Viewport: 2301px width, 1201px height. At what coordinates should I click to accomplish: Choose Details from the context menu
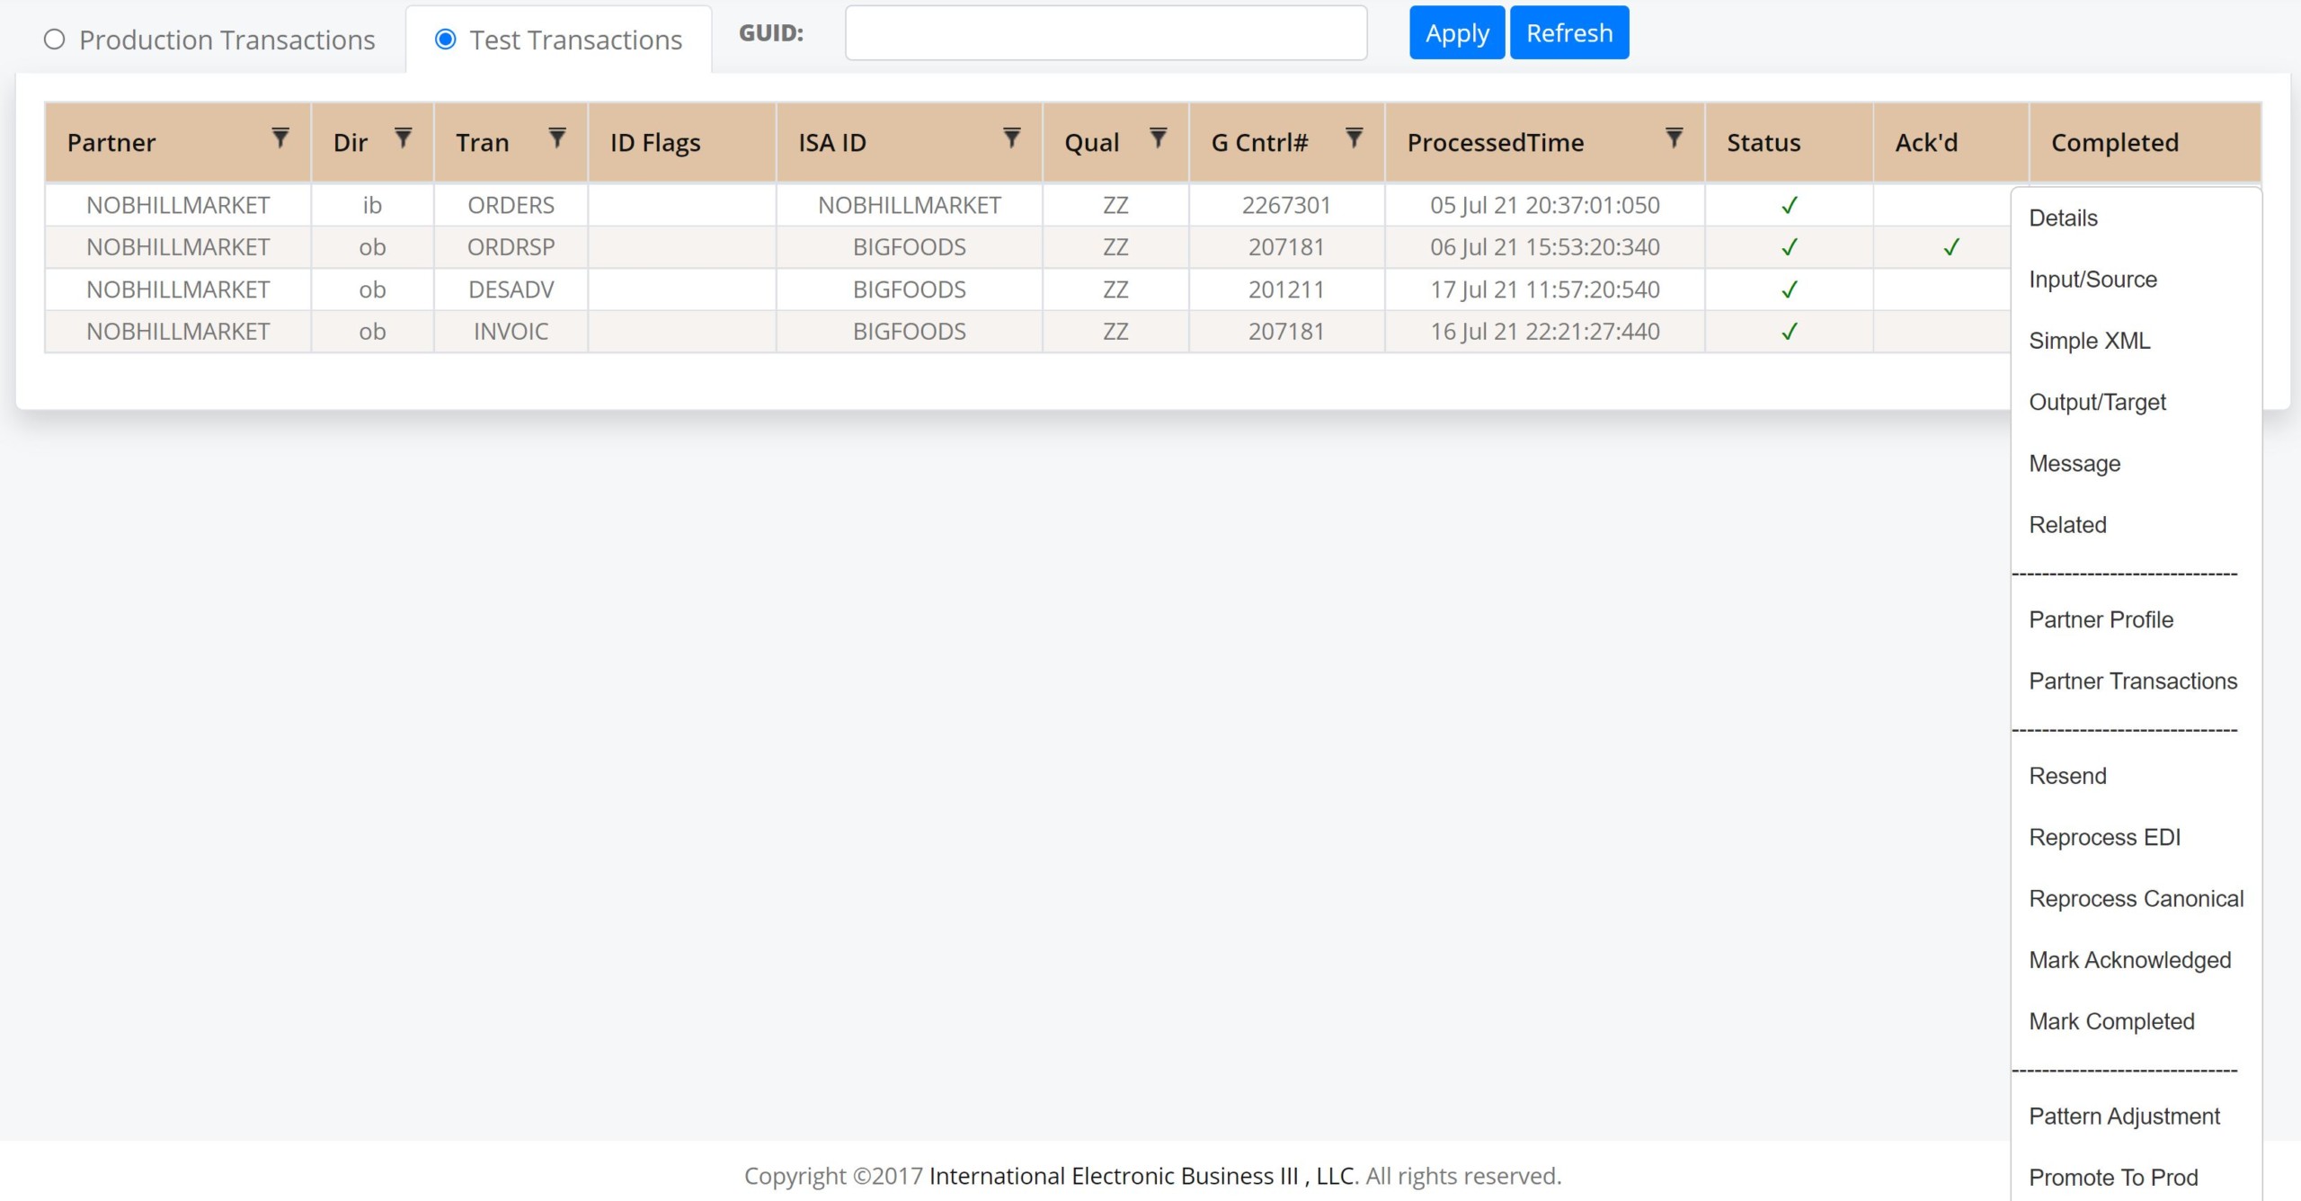click(x=2063, y=218)
